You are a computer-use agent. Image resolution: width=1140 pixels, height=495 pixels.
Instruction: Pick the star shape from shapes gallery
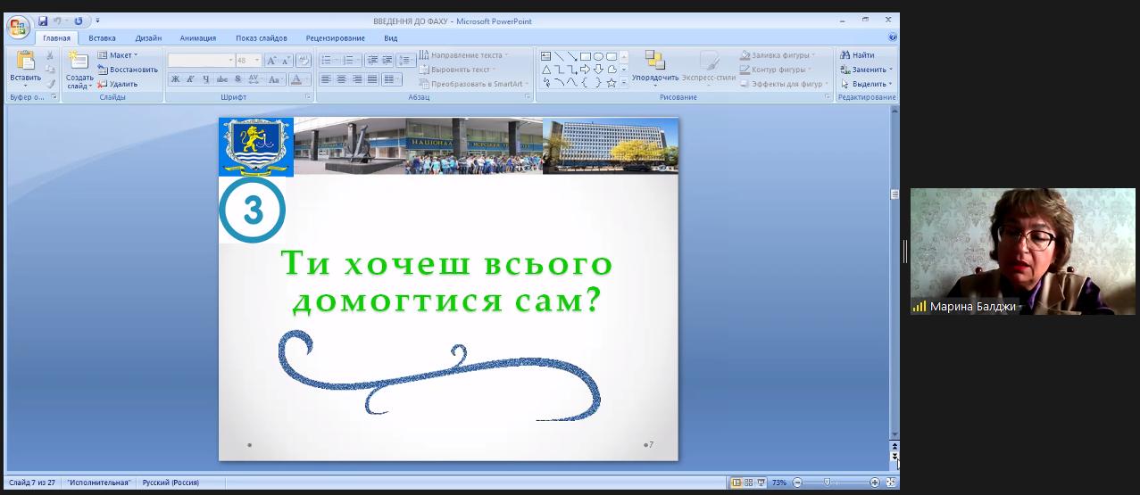click(x=611, y=83)
